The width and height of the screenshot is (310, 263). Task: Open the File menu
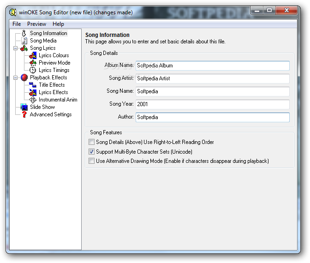pos(17,24)
